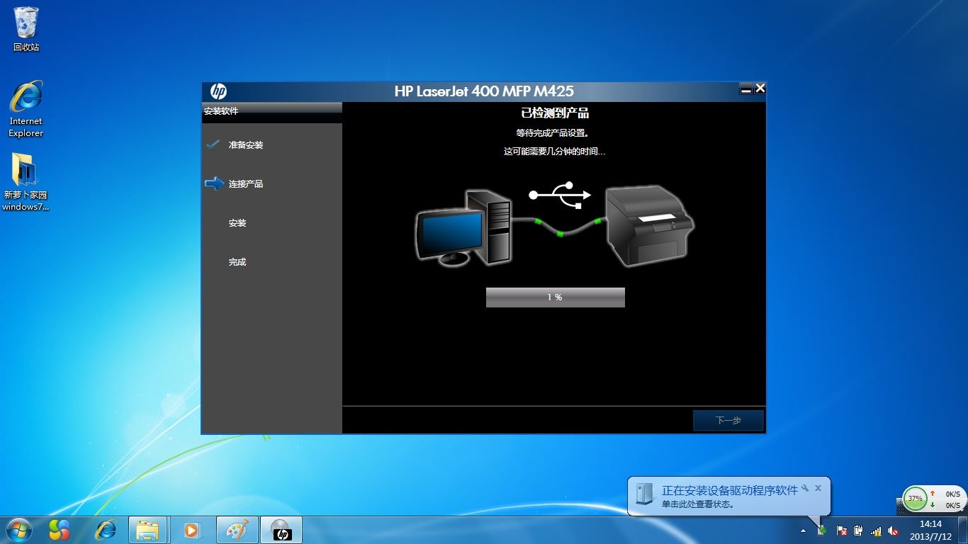Click the download 0K/S speed readout
Screen dimensions: 968x544
pos(952,505)
